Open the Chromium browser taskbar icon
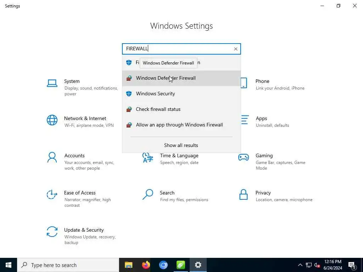The image size is (363, 272). pyautogui.click(x=163, y=265)
